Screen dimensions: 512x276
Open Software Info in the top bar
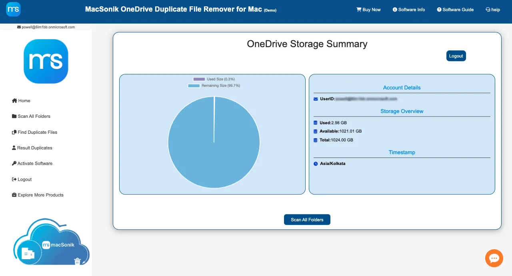[409, 10]
